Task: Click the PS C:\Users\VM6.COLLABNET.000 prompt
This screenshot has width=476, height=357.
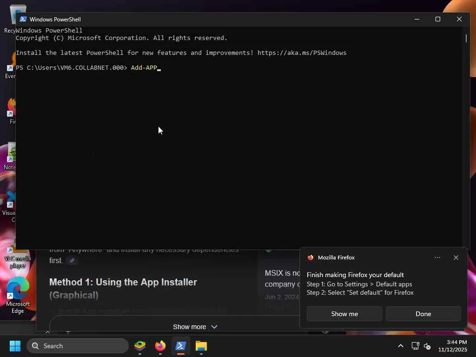Action: [x=71, y=67]
